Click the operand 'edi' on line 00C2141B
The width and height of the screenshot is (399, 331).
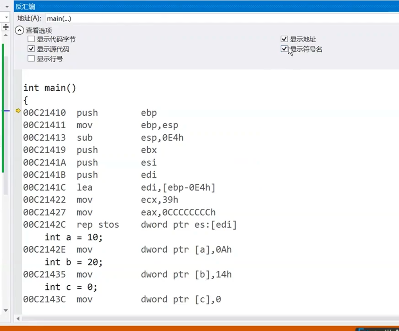pyautogui.click(x=149, y=175)
